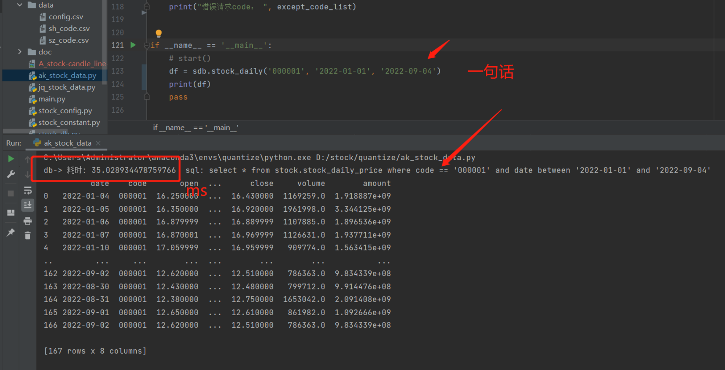Click the green Rerun button in Run panel
Screen dimensions: 725x370
tap(11, 159)
